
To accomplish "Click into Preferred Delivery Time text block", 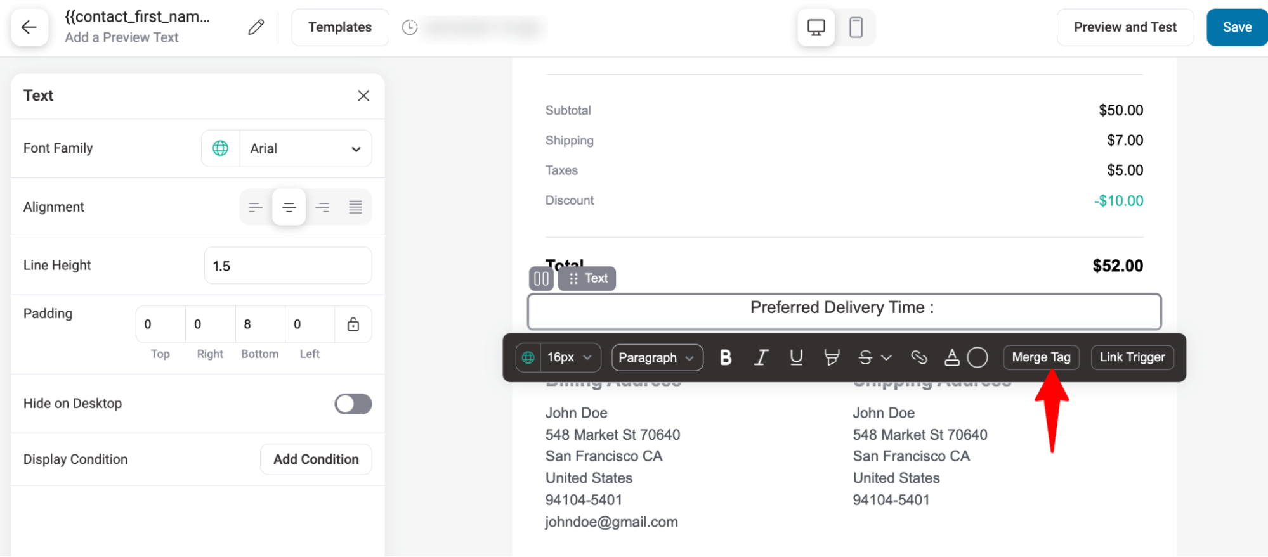I will tap(844, 311).
